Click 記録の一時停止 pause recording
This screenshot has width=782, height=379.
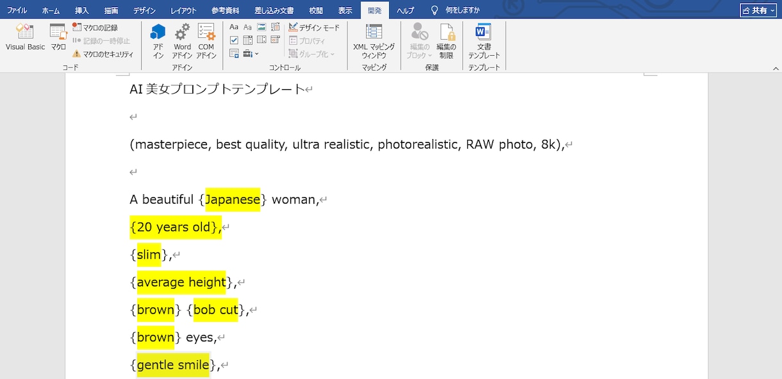(101, 40)
